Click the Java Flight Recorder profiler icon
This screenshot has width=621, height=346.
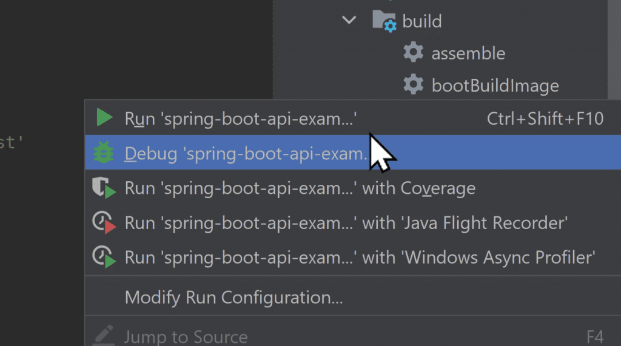[104, 223]
